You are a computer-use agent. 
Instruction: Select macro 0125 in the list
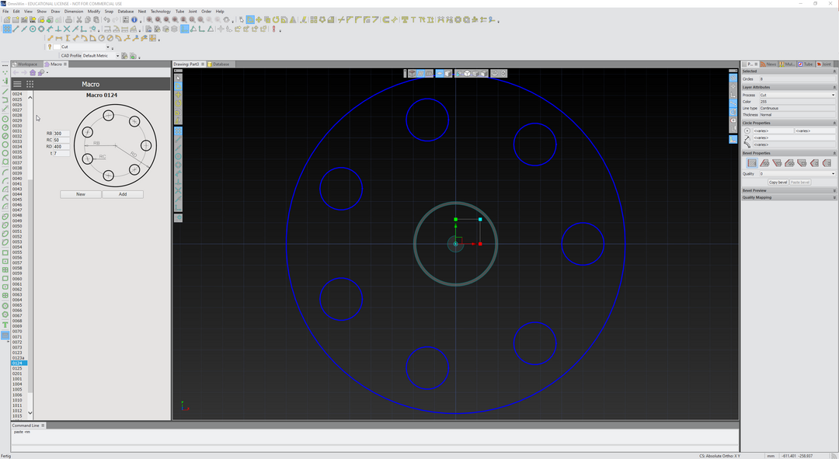pos(18,369)
